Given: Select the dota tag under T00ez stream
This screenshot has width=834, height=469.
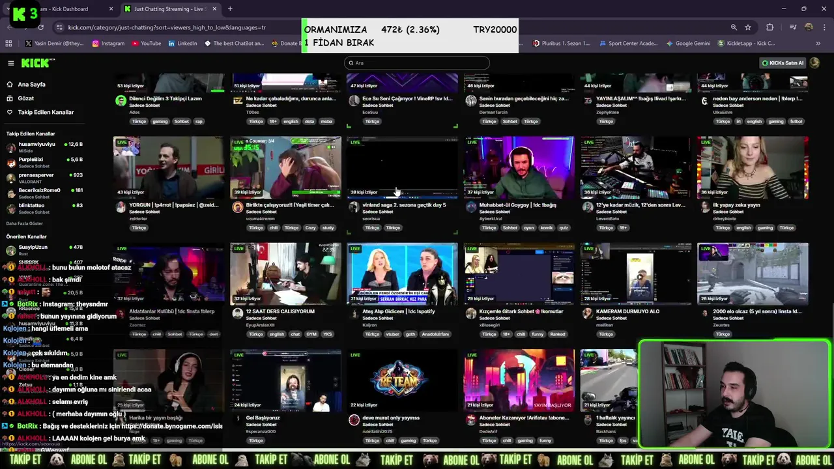Looking at the screenshot, I should (309, 121).
